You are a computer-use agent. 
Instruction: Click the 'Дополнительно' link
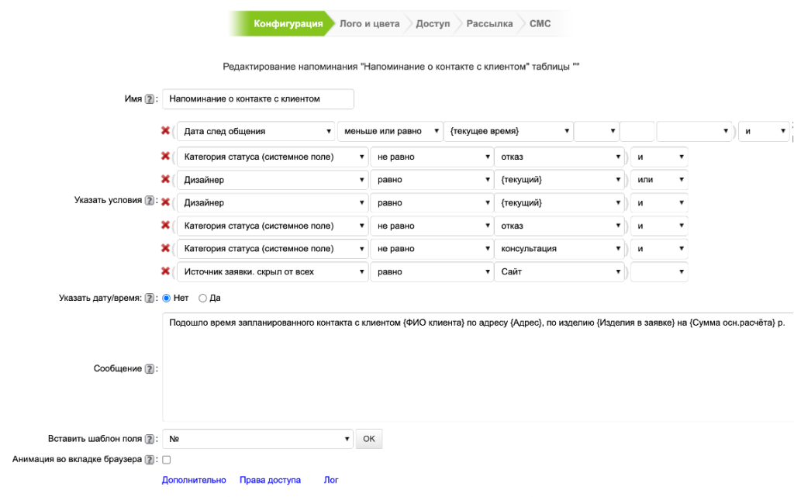pos(194,480)
